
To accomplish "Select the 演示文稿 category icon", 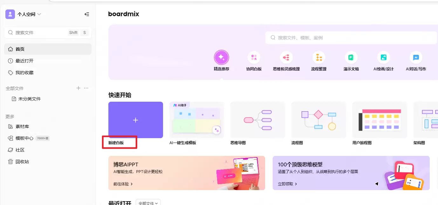I will (x=351, y=57).
